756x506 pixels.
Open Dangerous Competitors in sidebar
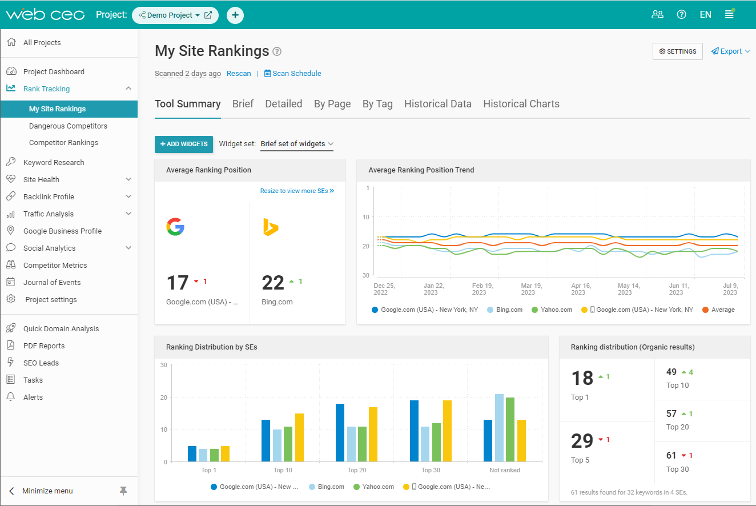[x=68, y=126]
